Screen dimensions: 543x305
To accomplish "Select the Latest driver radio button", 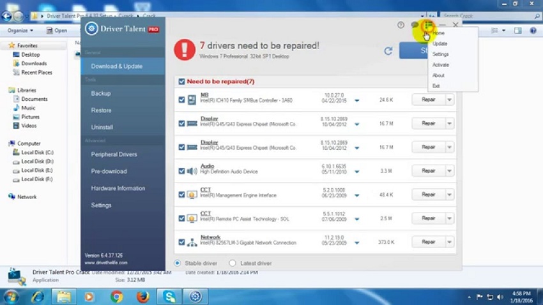I will (x=233, y=263).
